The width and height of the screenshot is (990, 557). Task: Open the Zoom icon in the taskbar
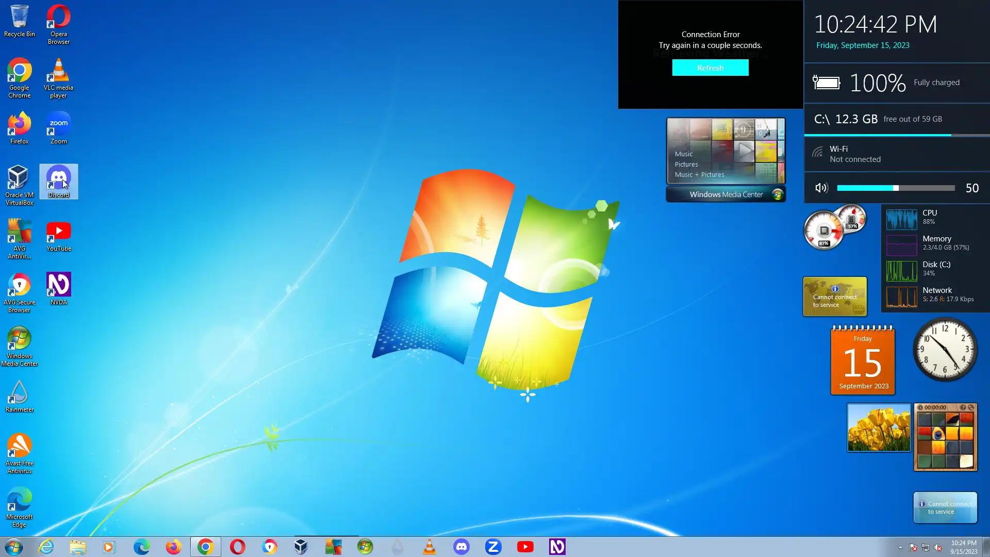(x=493, y=547)
